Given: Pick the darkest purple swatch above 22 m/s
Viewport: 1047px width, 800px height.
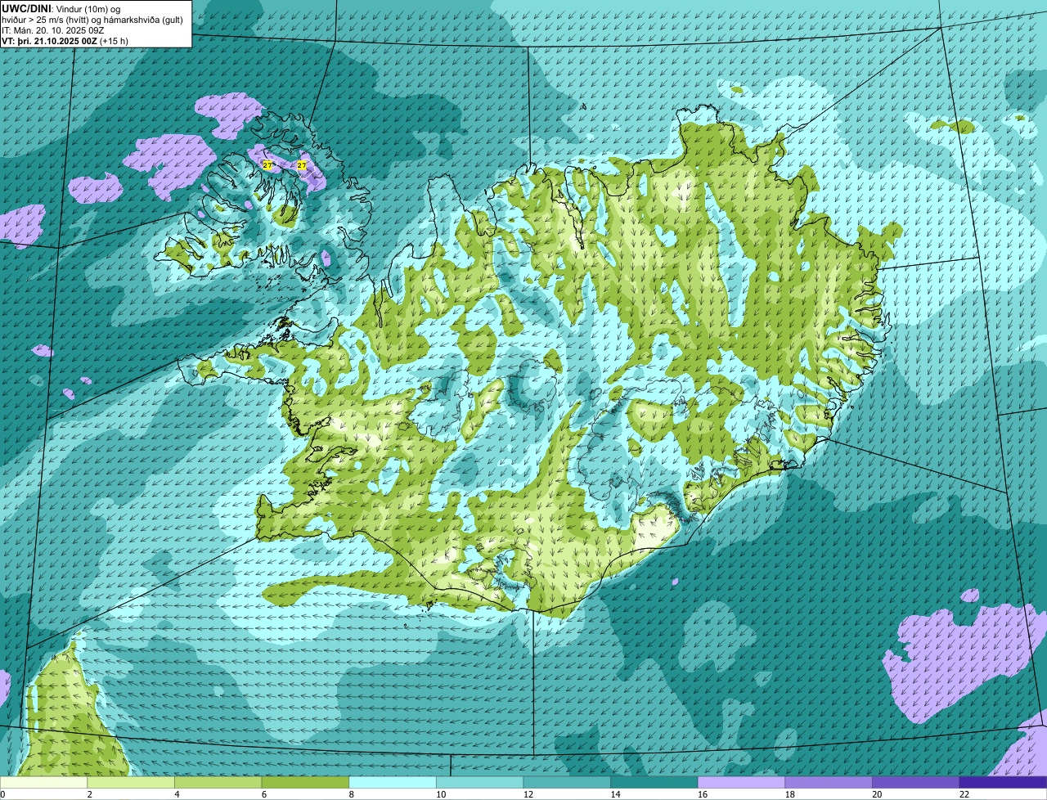Looking at the screenshot, I should (x=1003, y=782).
